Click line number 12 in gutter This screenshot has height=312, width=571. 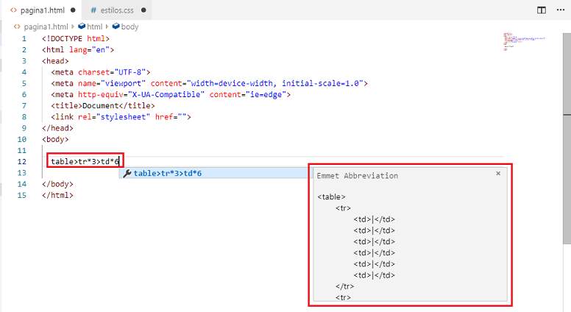(x=22, y=162)
